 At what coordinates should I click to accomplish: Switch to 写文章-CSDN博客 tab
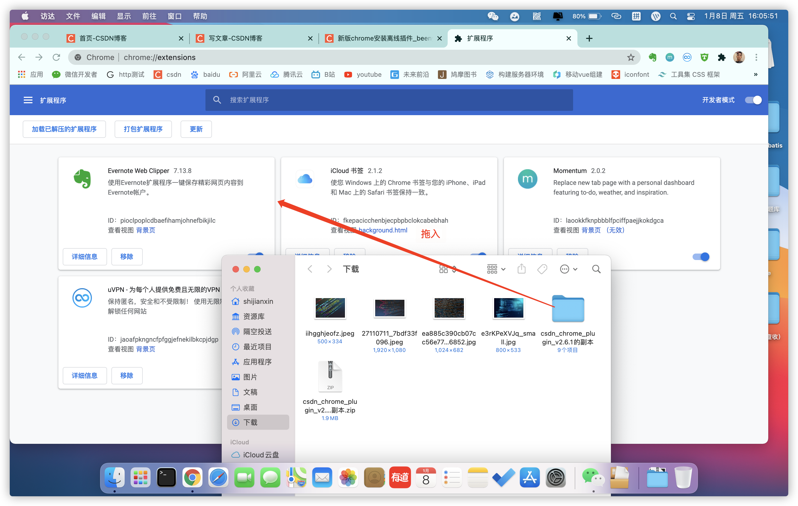(x=235, y=38)
